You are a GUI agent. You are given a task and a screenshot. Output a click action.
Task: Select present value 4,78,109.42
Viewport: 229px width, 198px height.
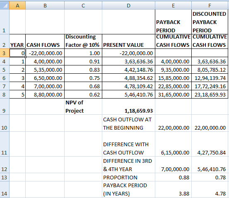pos(128,86)
